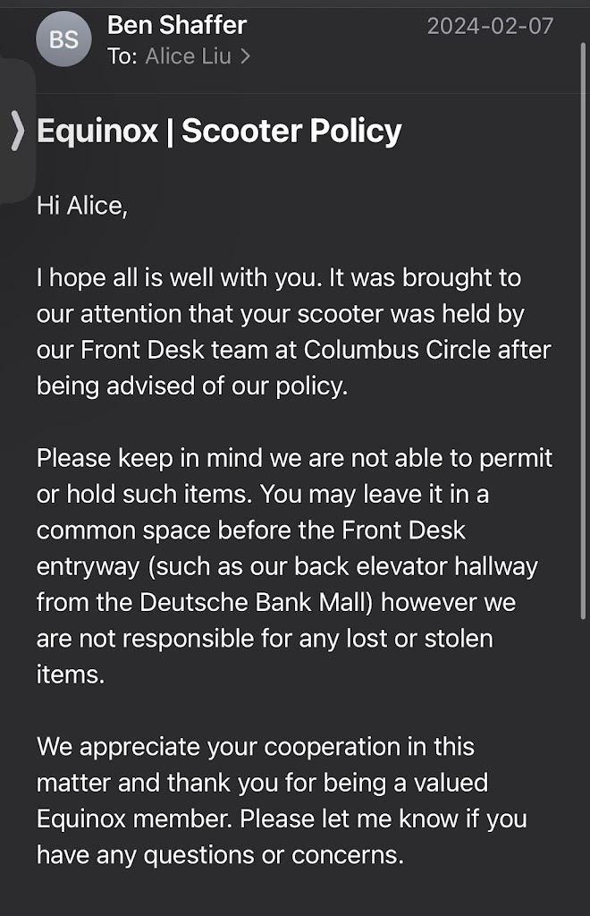Click the BS sender avatar
Image resolution: width=590 pixels, height=916 pixels.
pyautogui.click(x=63, y=39)
